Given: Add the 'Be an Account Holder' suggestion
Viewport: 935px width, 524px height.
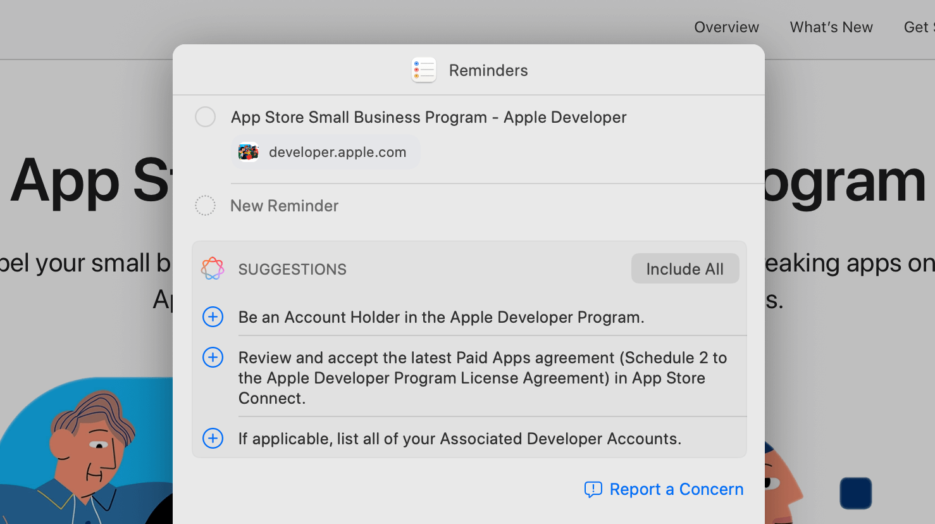Looking at the screenshot, I should 213,316.
